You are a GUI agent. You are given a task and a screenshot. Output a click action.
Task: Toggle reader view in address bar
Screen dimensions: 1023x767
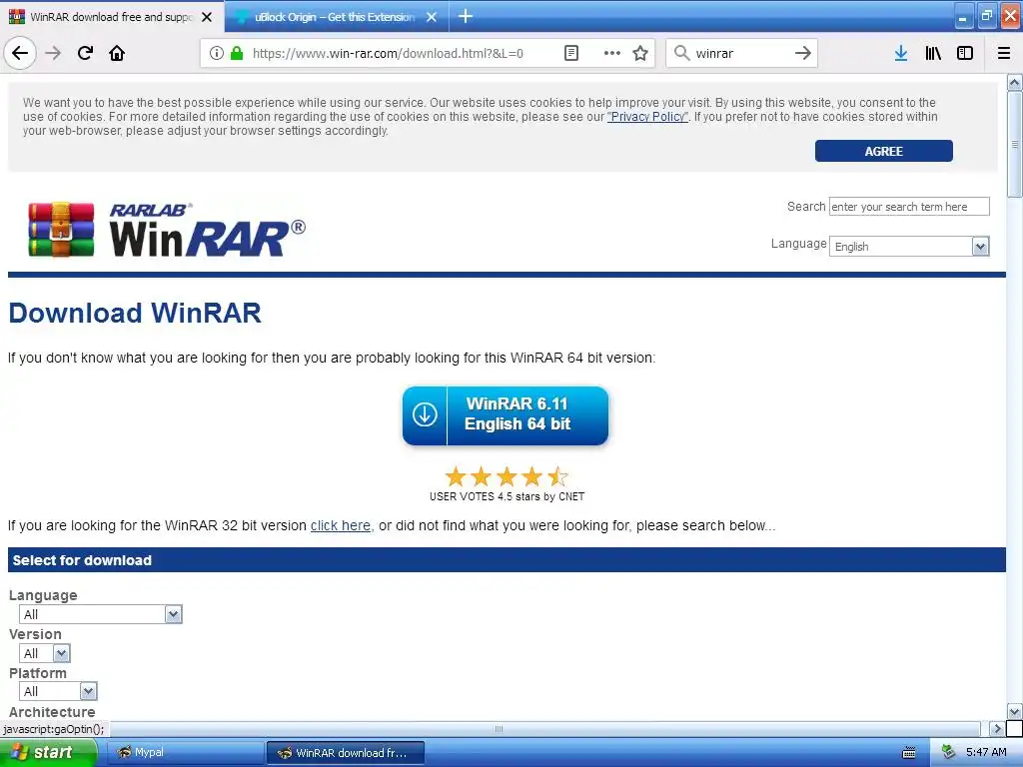pyautogui.click(x=570, y=53)
